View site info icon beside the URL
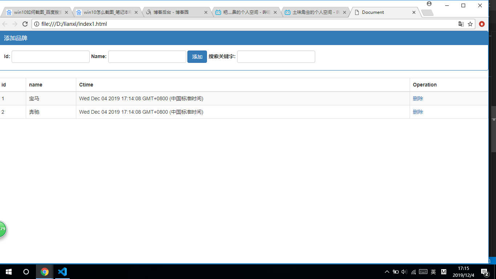The width and height of the screenshot is (496, 279). (x=37, y=24)
